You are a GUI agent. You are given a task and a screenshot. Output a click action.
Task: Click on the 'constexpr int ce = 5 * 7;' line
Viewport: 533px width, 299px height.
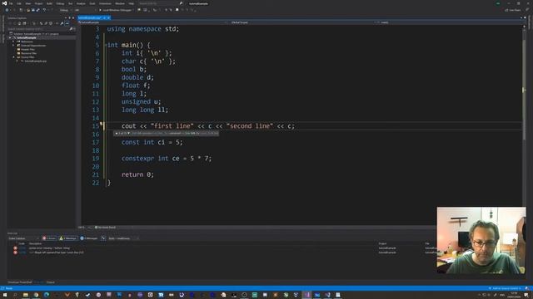[x=167, y=159]
